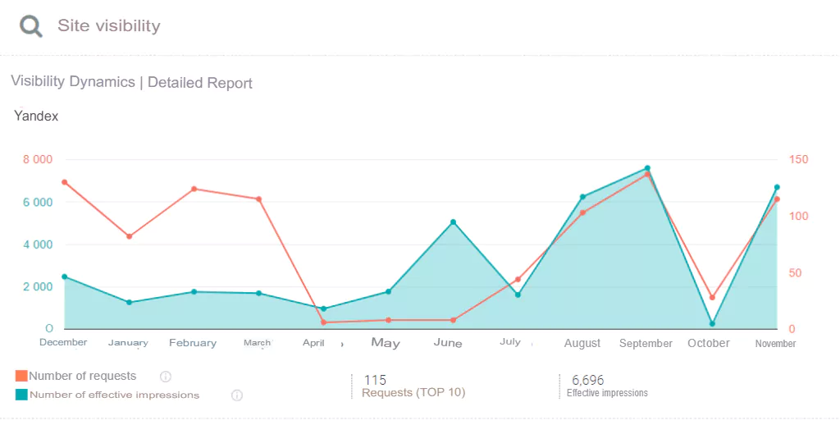Click the October axis label
Screen dimensions: 840x425
tap(709, 343)
